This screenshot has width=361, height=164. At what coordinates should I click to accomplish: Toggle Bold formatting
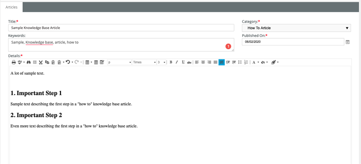click(x=171, y=62)
